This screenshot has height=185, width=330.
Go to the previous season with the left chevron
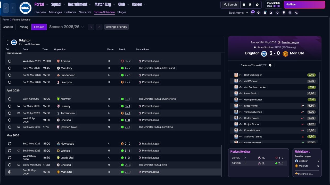click(x=91, y=27)
